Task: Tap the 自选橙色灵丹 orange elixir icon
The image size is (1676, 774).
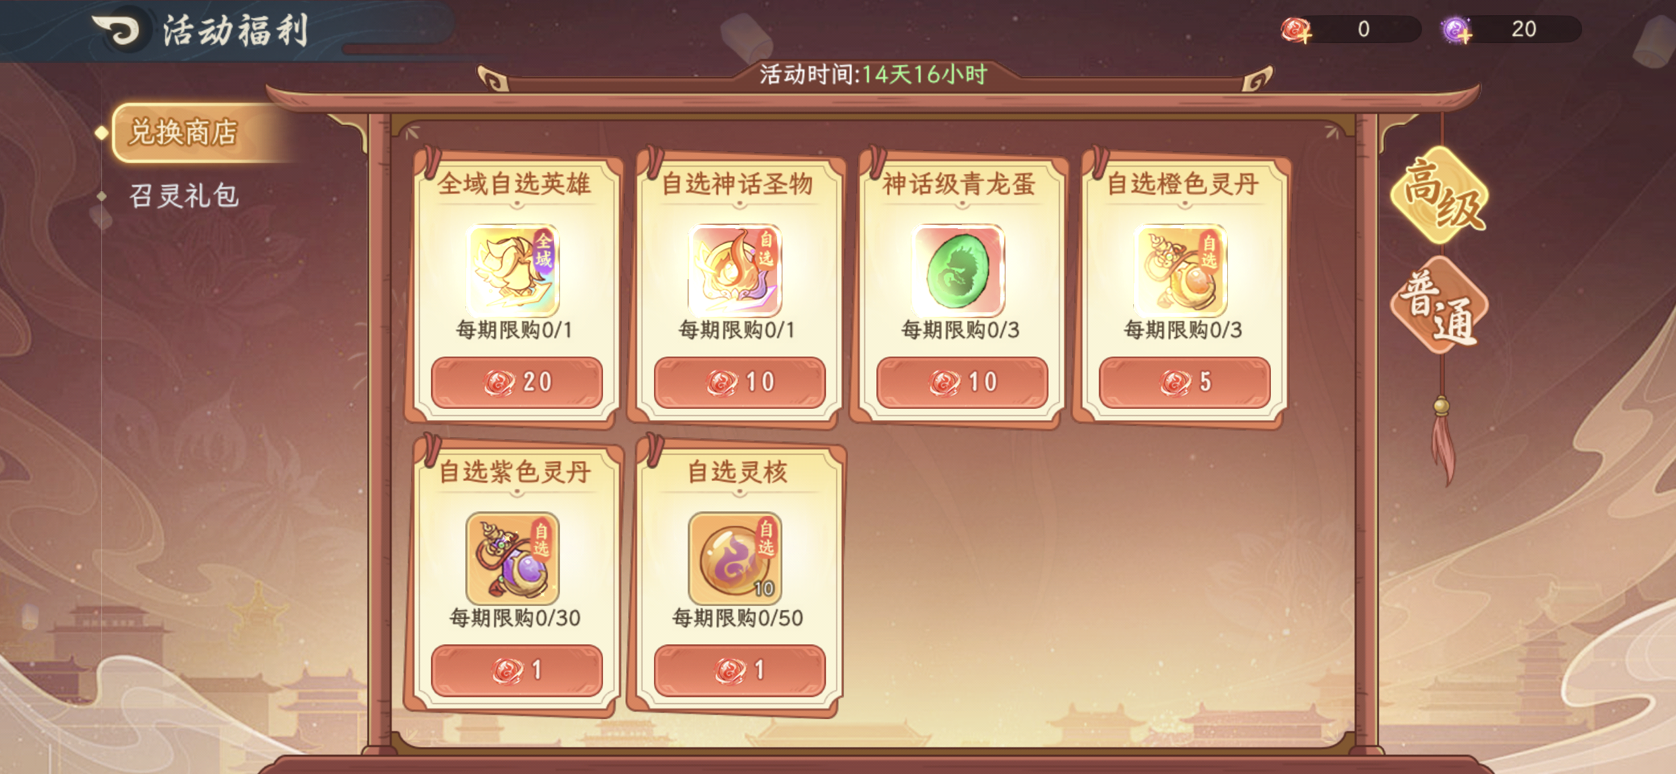Action: (x=1181, y=270)
